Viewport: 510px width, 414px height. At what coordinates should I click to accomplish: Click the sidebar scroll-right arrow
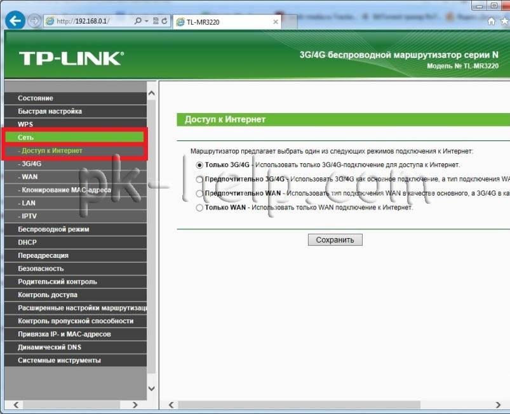(135, 405)
